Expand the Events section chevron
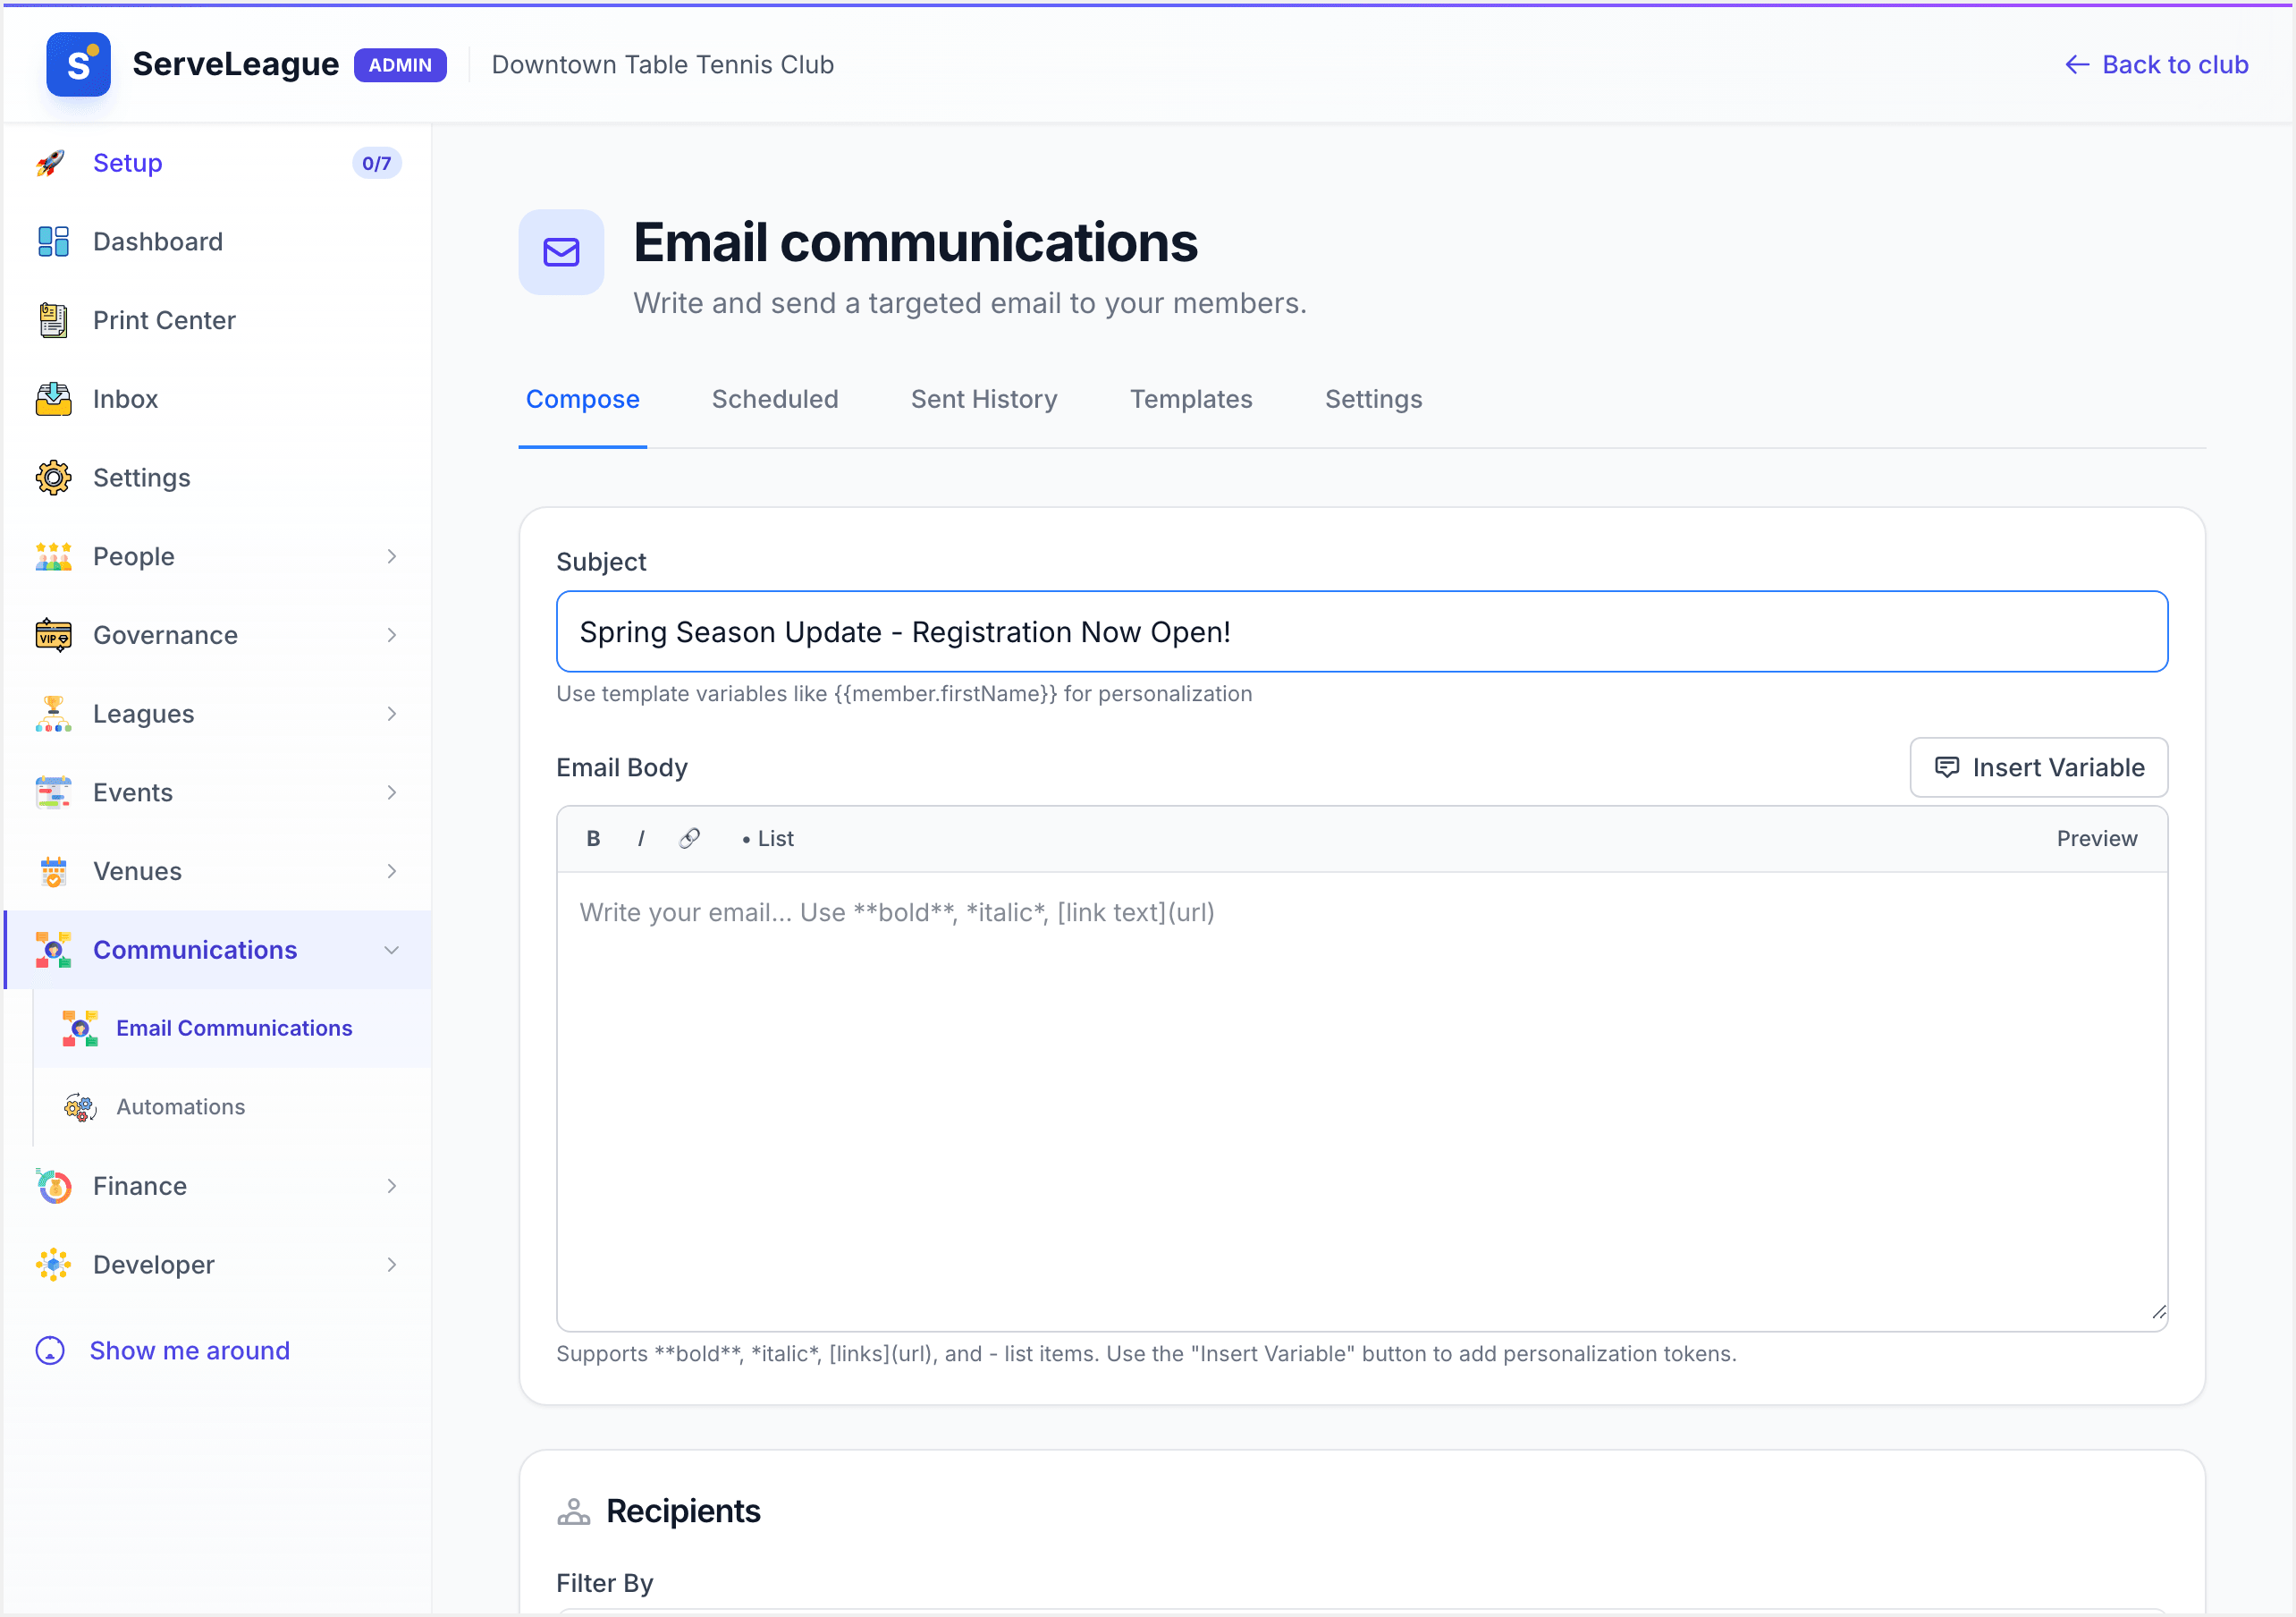Viewport: 2296px width, 1617px height. tap(391, 792)
